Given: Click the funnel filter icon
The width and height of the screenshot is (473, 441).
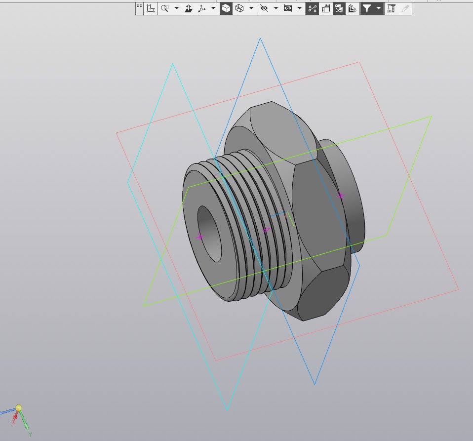Looking at the screenshot, I should [x=366, y=8].
